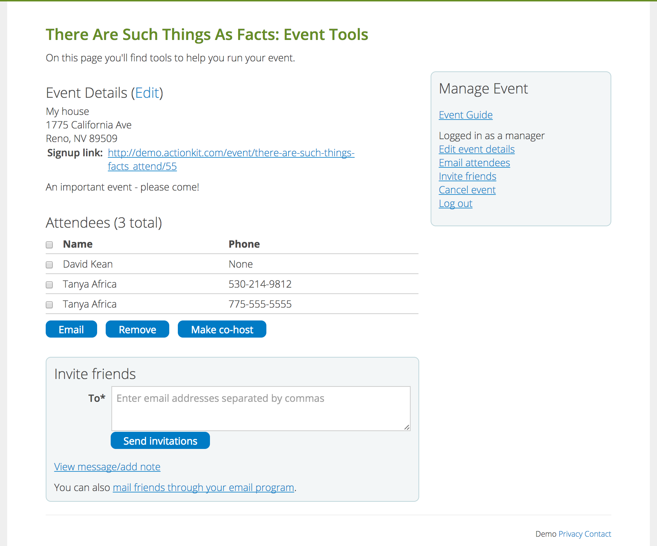
Task: Click Invite friends link in sidebar
Action: tap(467, 176)
